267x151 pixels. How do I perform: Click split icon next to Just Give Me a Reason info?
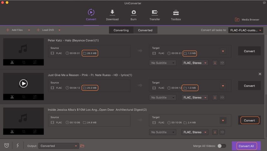(x=222, y=97)
